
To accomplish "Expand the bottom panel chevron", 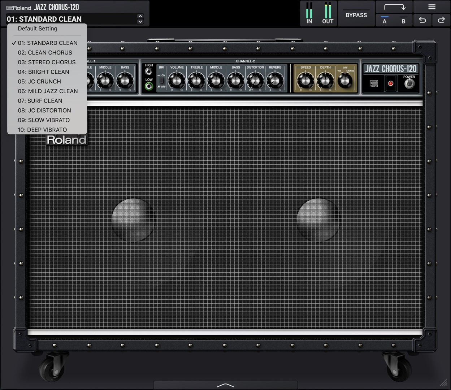I will [x=225, y=385].
